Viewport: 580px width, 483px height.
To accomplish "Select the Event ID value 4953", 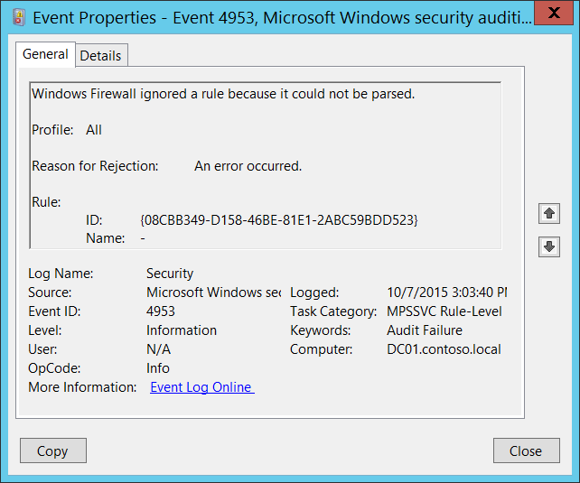I will [x=161, y=311].
